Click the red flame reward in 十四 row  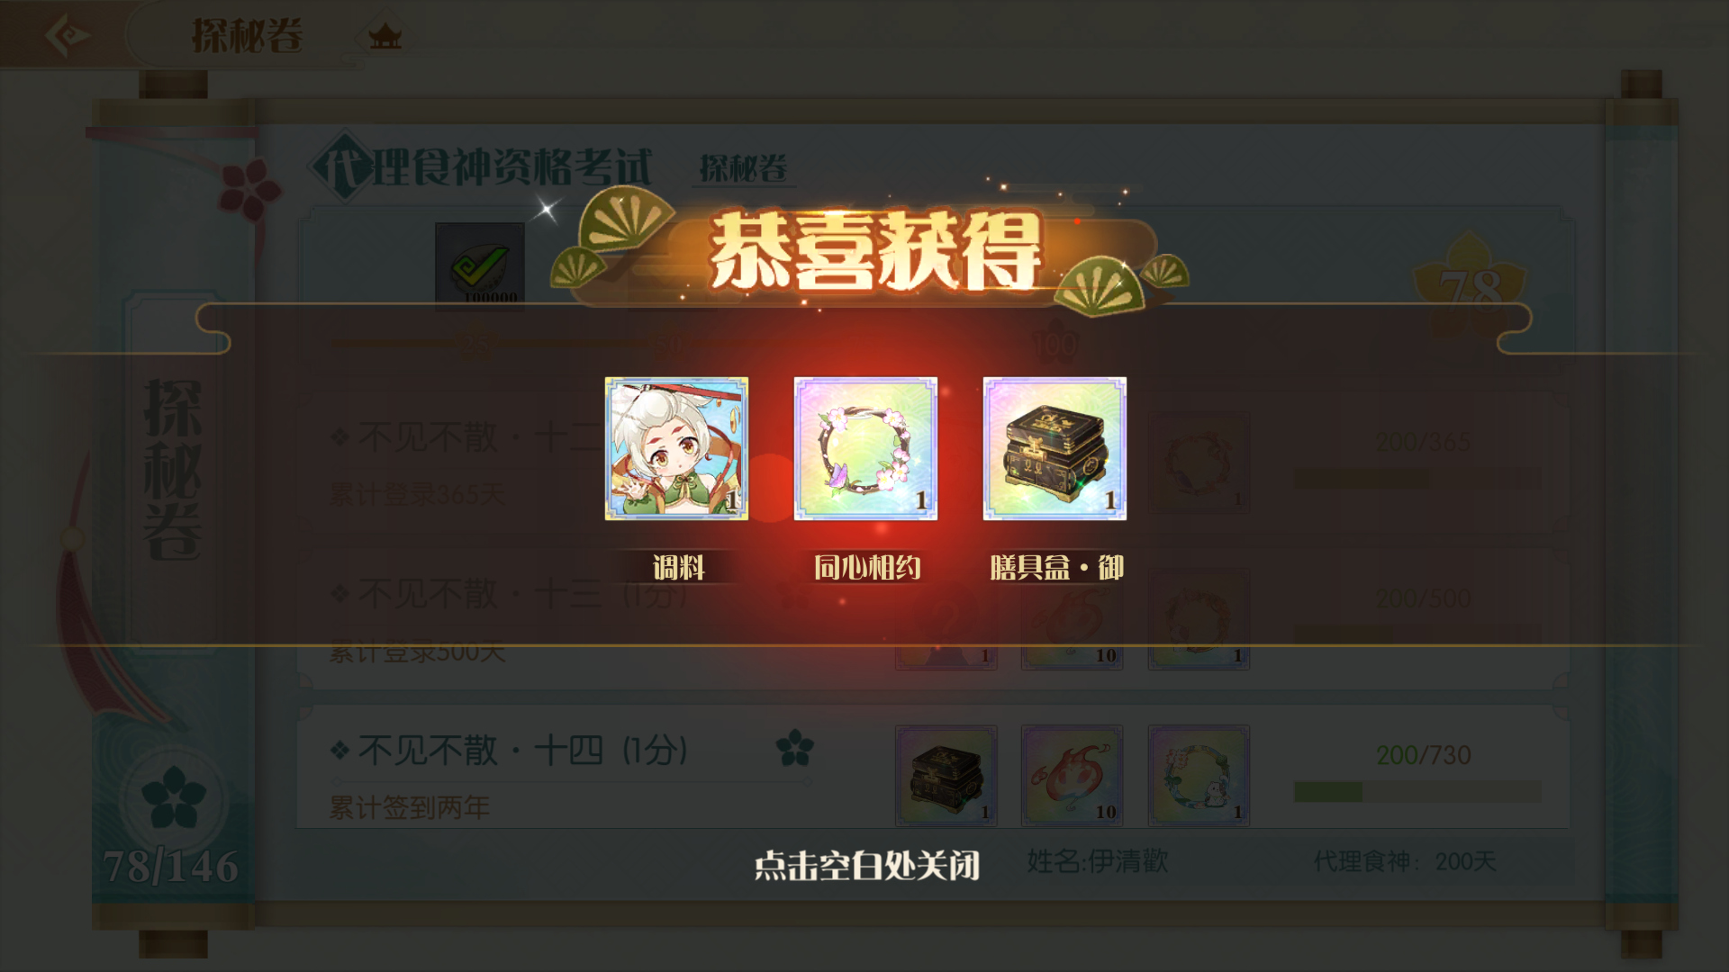pos(1072,775)
